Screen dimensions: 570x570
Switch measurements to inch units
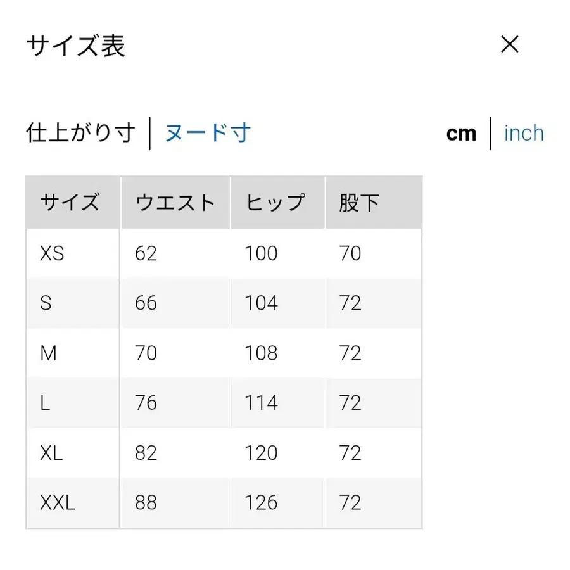[x=524, y=133]
